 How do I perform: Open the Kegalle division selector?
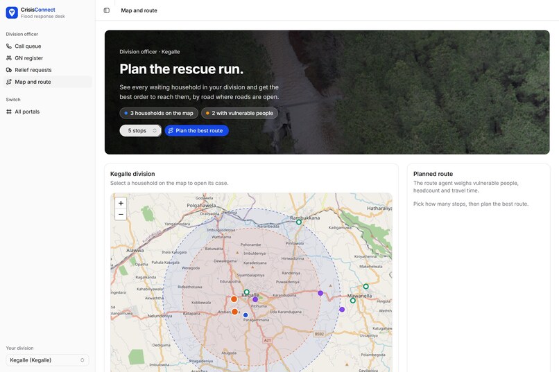[47, 360]
